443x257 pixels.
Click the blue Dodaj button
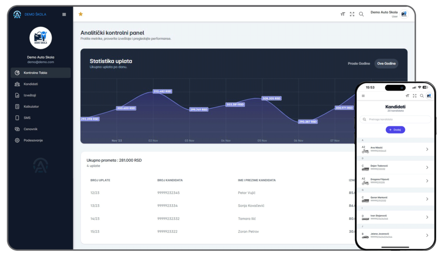(x=395, y=130)
